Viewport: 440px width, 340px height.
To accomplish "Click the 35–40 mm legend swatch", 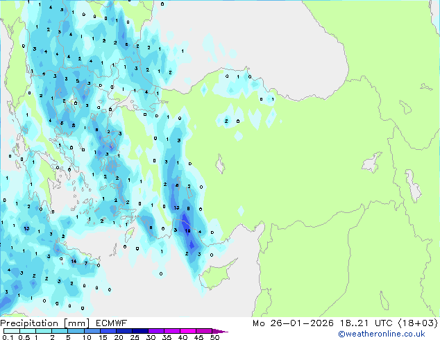I will coord(172,331).
